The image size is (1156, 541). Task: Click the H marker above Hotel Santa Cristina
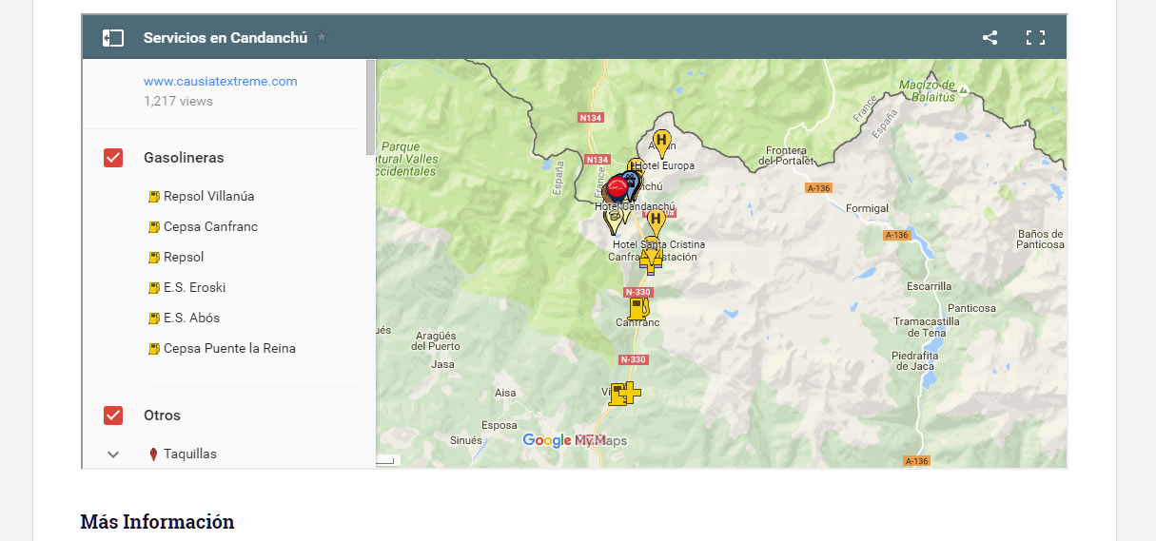(x=655, y=222)
